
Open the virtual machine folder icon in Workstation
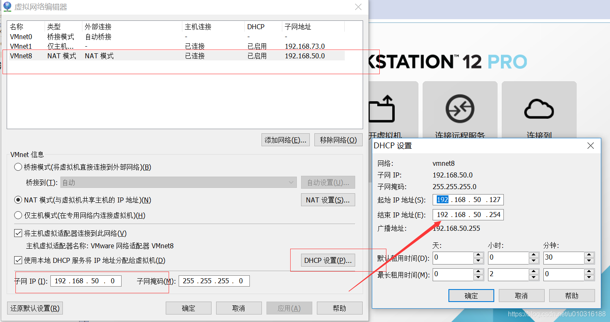click(x=381, y=108)
